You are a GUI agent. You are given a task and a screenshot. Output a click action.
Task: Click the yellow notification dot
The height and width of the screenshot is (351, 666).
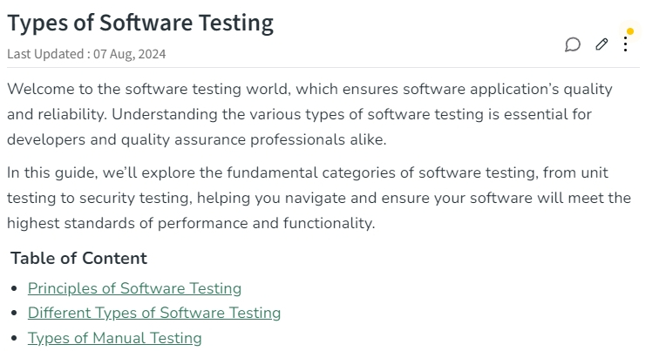[x=630, y=31]
